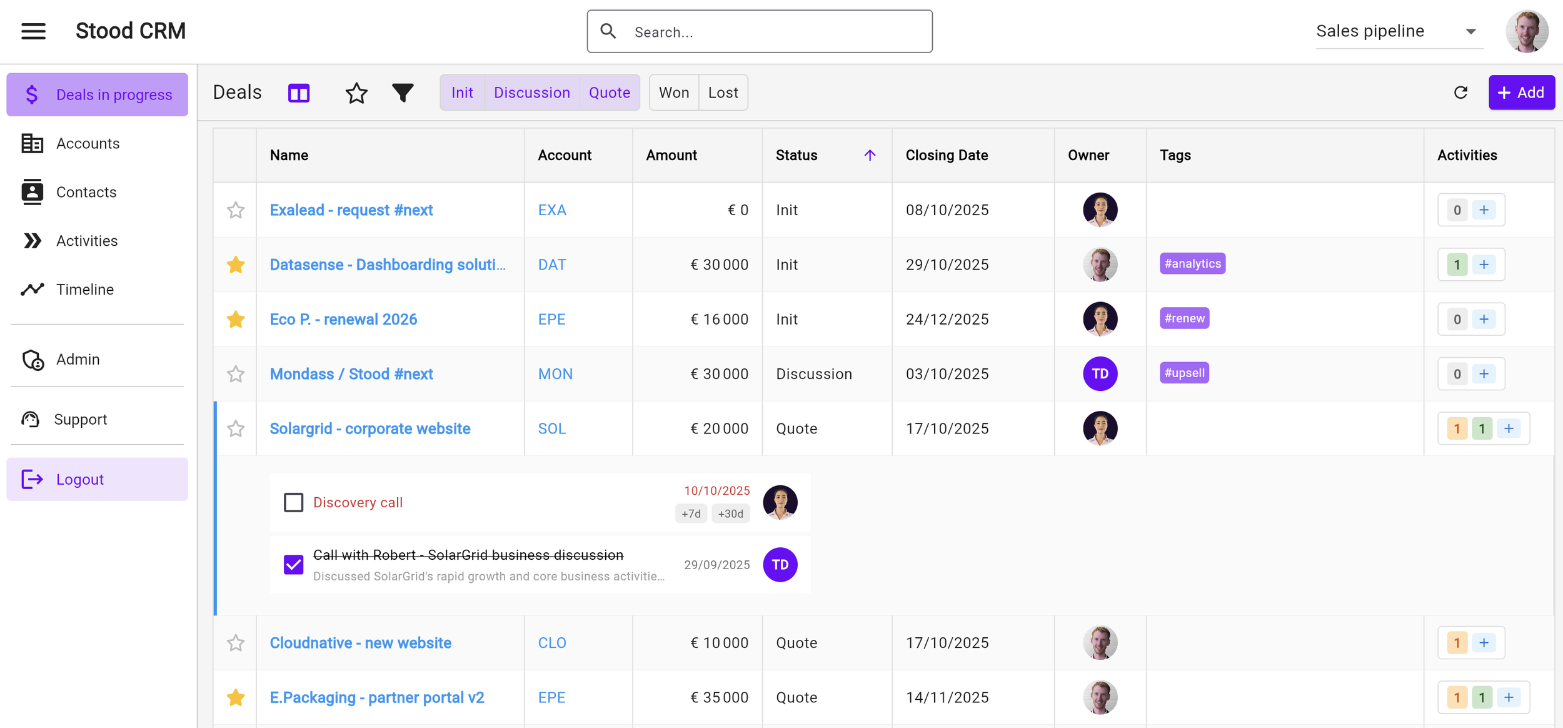
Task: Refresh the deals list
Action: (1460, 93)
